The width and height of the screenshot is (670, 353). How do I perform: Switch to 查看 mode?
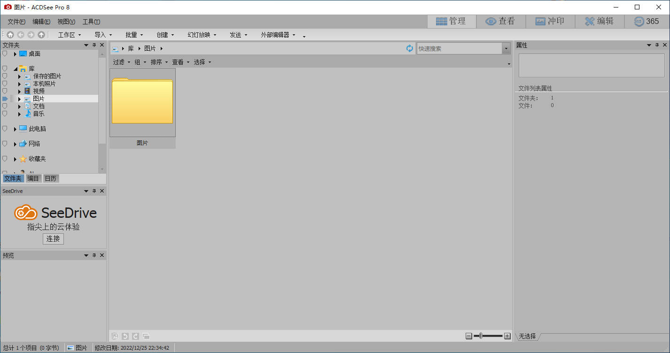click(x=501, y=21)
